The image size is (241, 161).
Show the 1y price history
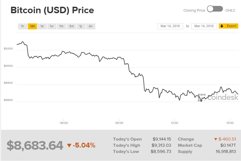pos(81,26)
